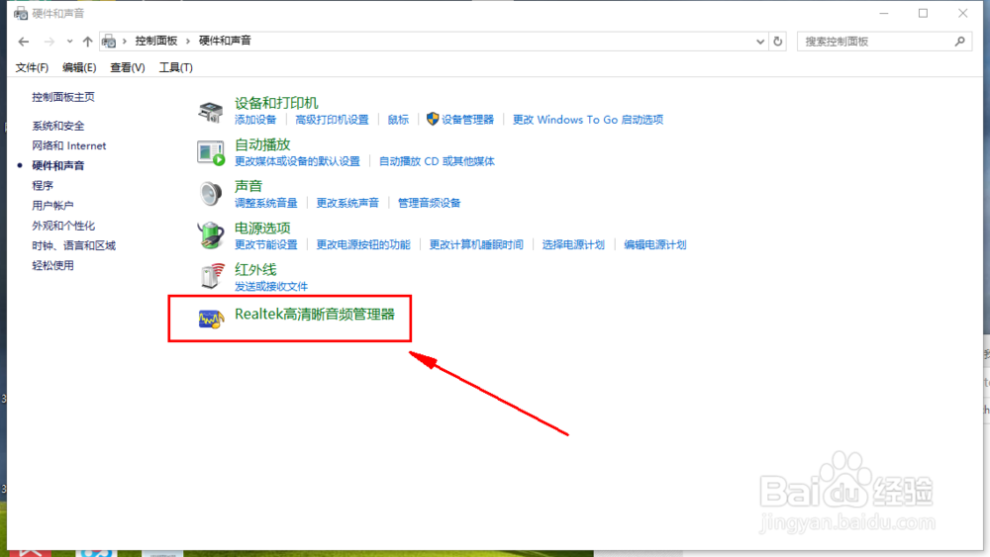Viewport: 990px width, 557px height.
Task: Click the 更改计算机睡眠时间 link
Action: [x=476, y=244]
